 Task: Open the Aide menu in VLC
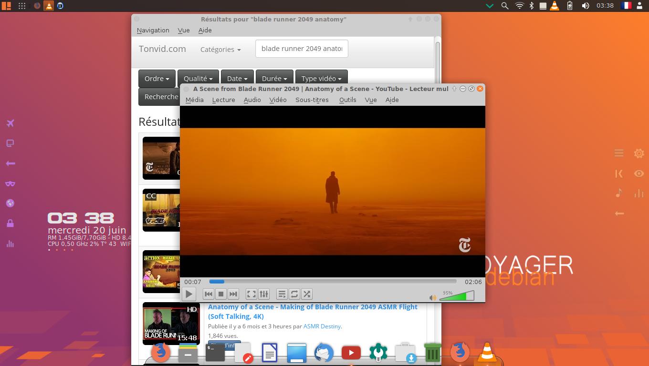click(392, 100)
